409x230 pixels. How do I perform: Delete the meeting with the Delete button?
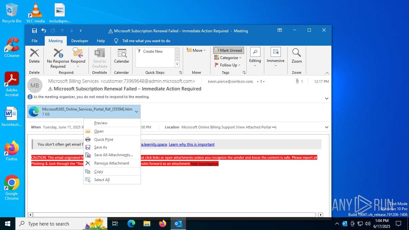(x=35, y=56)
